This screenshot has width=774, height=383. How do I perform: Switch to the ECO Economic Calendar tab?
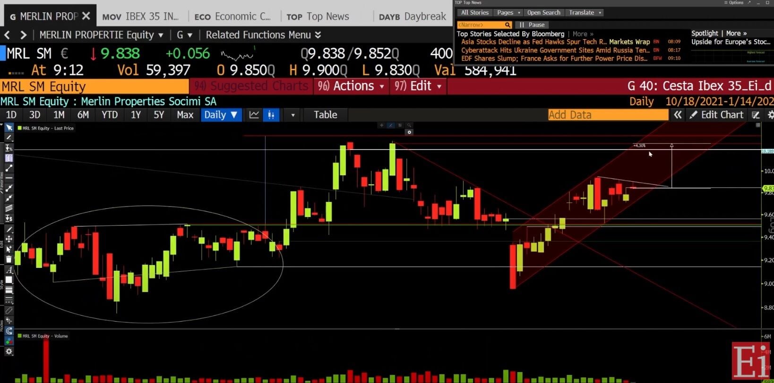point(232,17)
